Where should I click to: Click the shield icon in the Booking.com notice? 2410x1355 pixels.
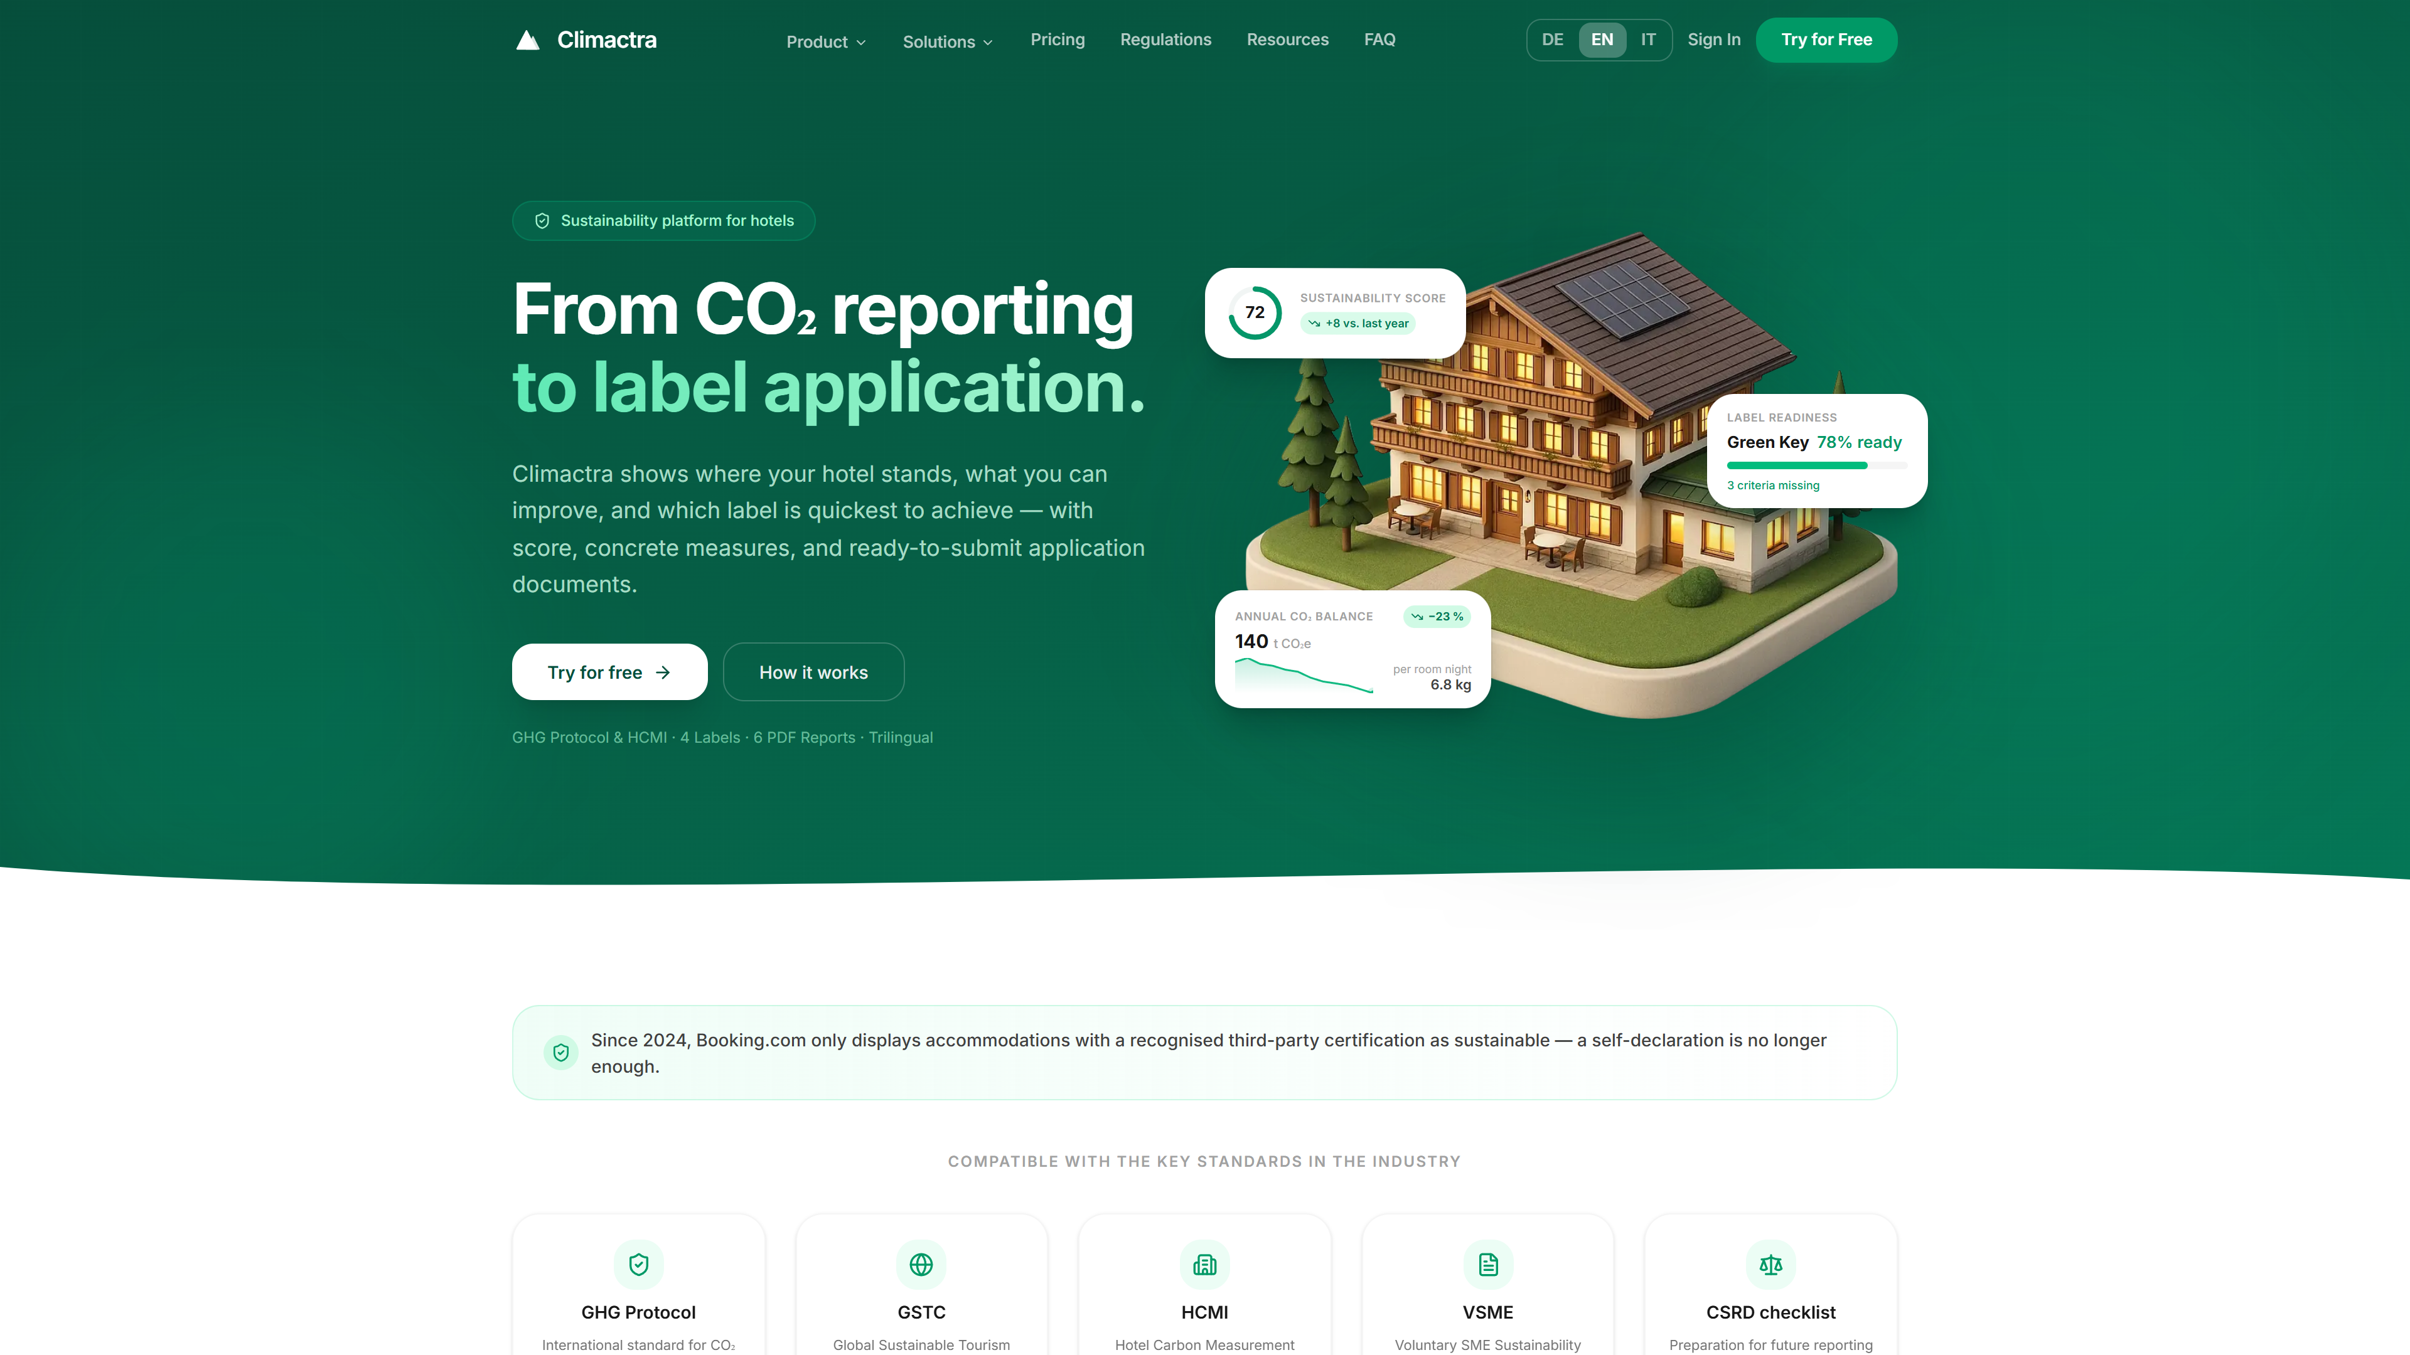point(560,1053)
